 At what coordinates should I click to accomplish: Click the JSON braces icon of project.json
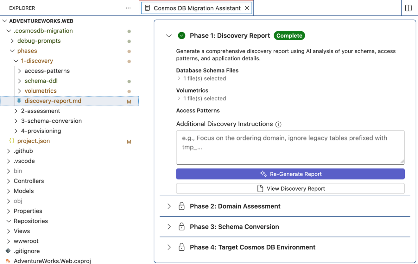12,141
